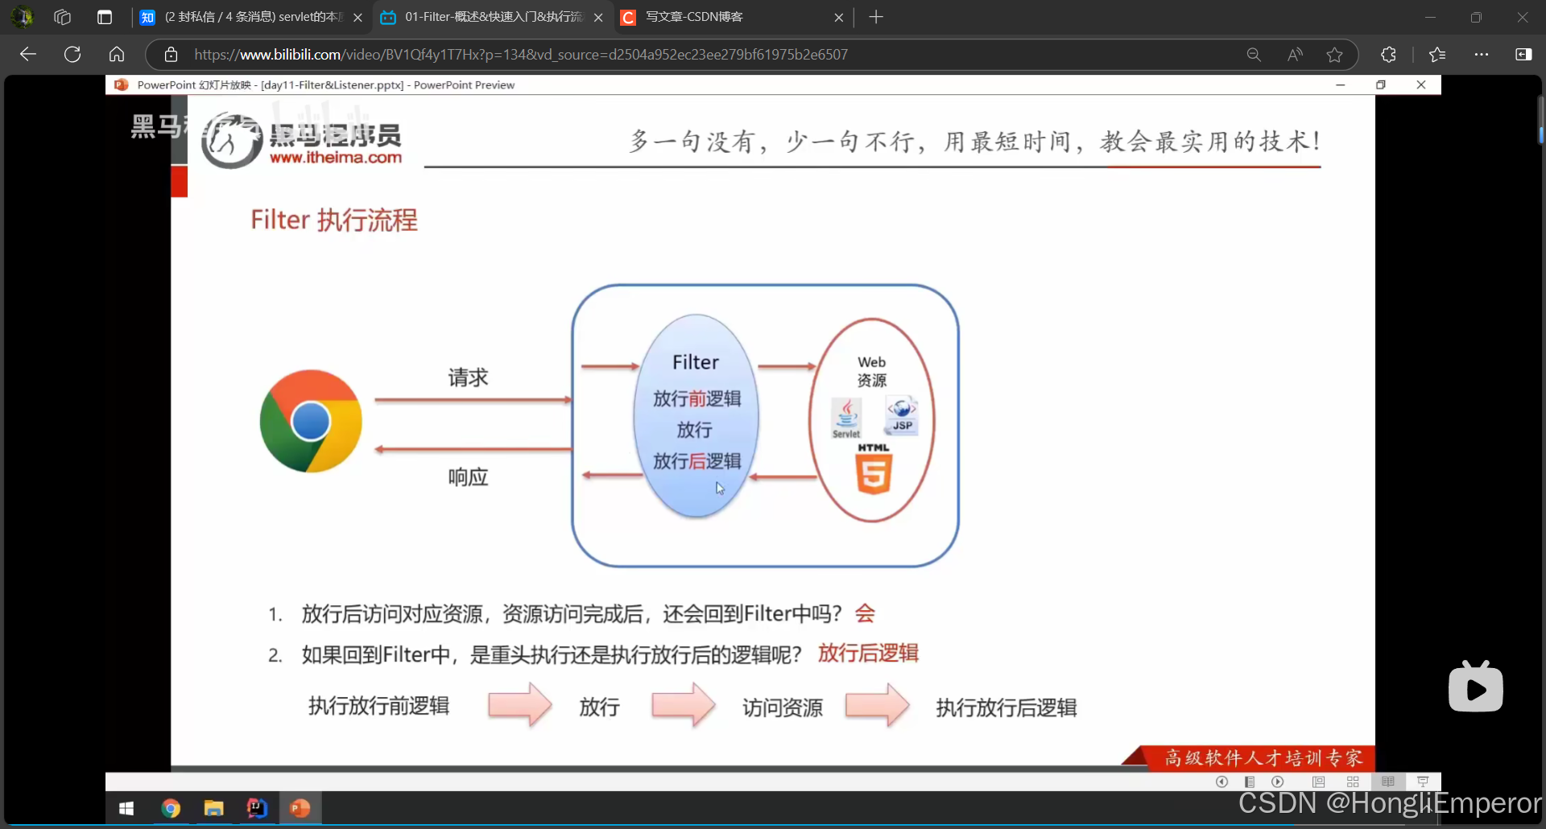Click the 请求 label on slide
Image resolution: width=1546 pixels, height=829 pixels.
(468, 377)
